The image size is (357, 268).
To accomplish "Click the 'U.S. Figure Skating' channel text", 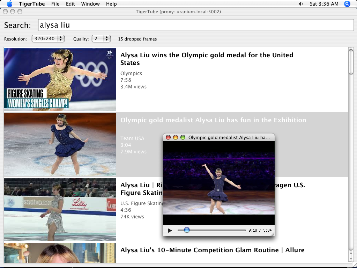I will 142,203.
